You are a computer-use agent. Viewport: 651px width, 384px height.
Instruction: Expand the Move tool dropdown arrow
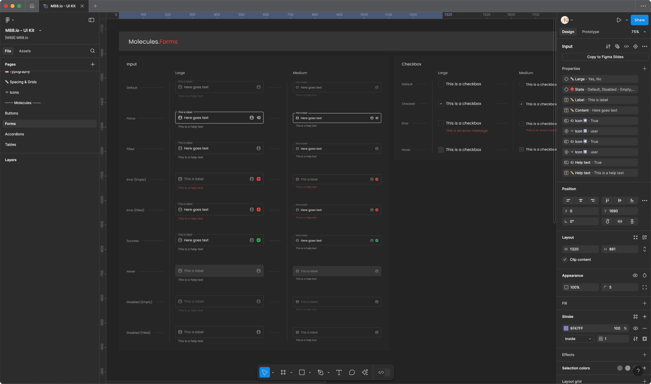coord(272,372)
